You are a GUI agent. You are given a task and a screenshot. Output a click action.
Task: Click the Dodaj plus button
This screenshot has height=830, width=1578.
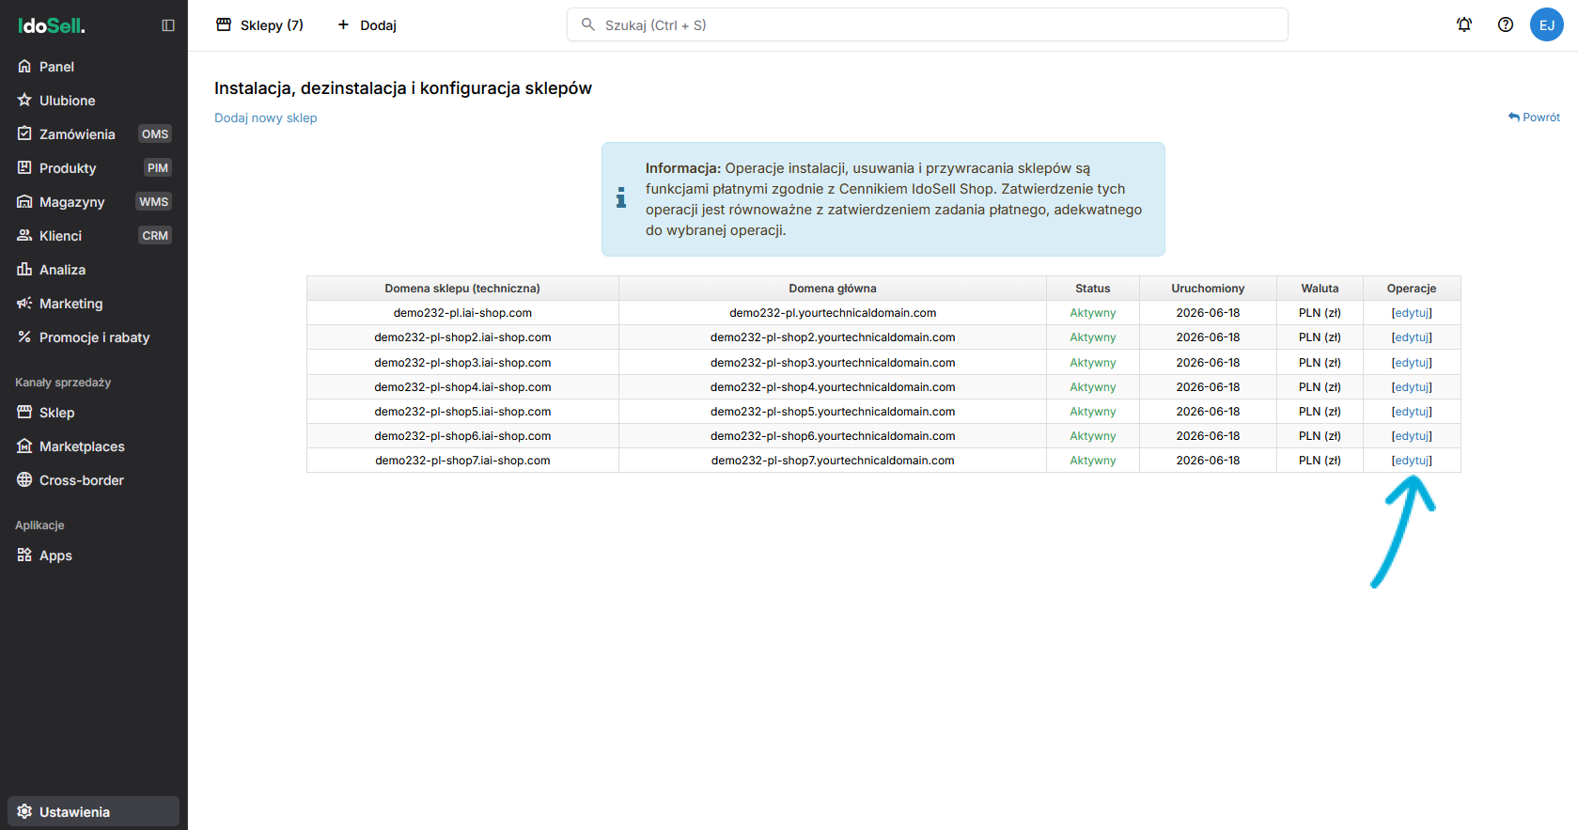[367, 25]
